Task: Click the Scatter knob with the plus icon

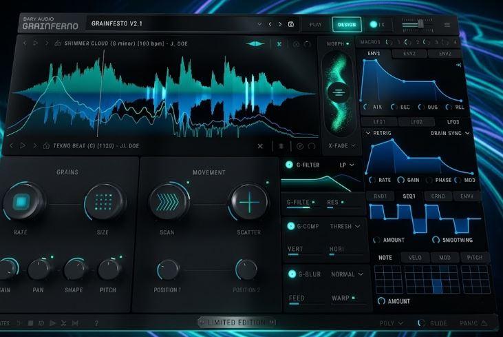Action: [x=249, y=203]
